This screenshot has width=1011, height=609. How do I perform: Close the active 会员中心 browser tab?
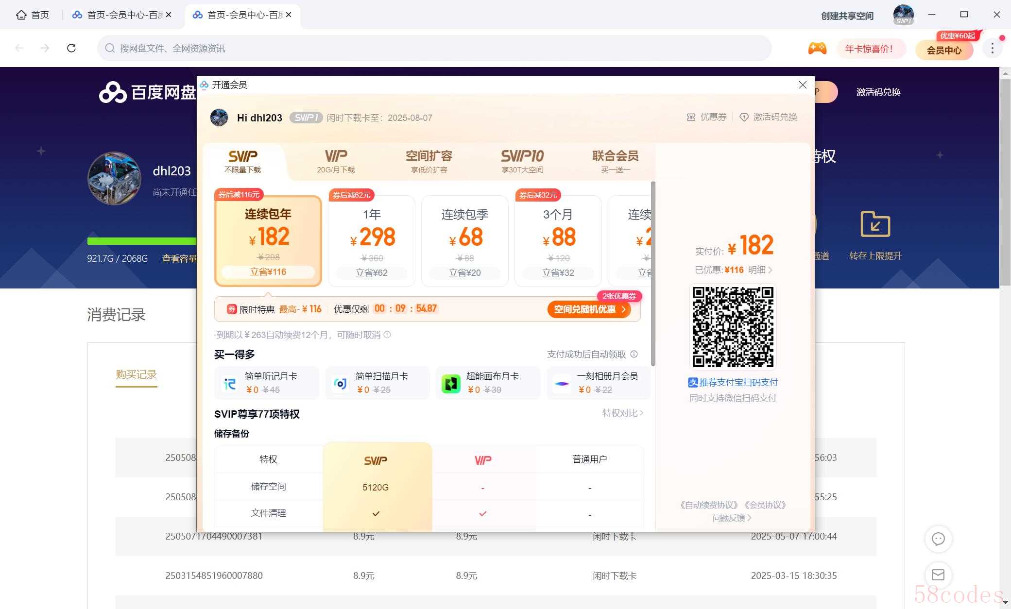(x=289, y=15)
